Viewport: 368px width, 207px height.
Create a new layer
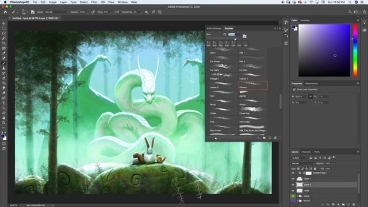348,205
